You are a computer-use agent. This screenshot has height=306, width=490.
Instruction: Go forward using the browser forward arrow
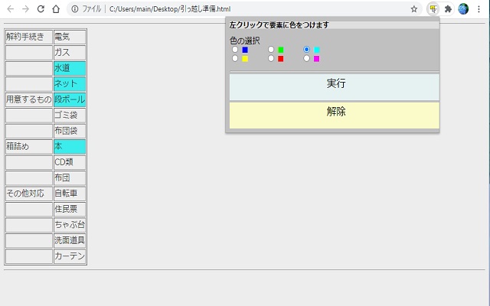[x=25, y=9]
